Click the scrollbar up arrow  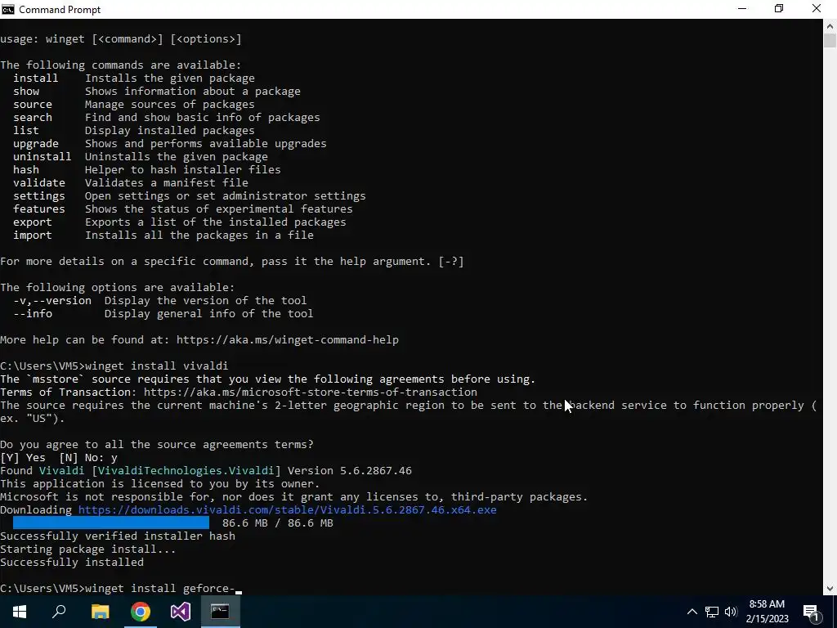(x=830, y=25)
